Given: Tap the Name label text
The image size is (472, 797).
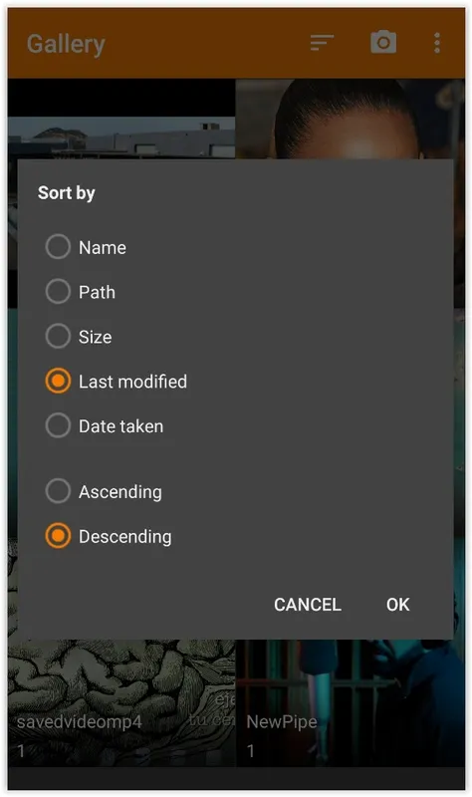Looking at the screenshot, I should click(x=103, y=247).
